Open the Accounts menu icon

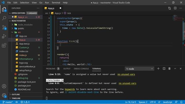pyautogui.click(x=4, y=86)
